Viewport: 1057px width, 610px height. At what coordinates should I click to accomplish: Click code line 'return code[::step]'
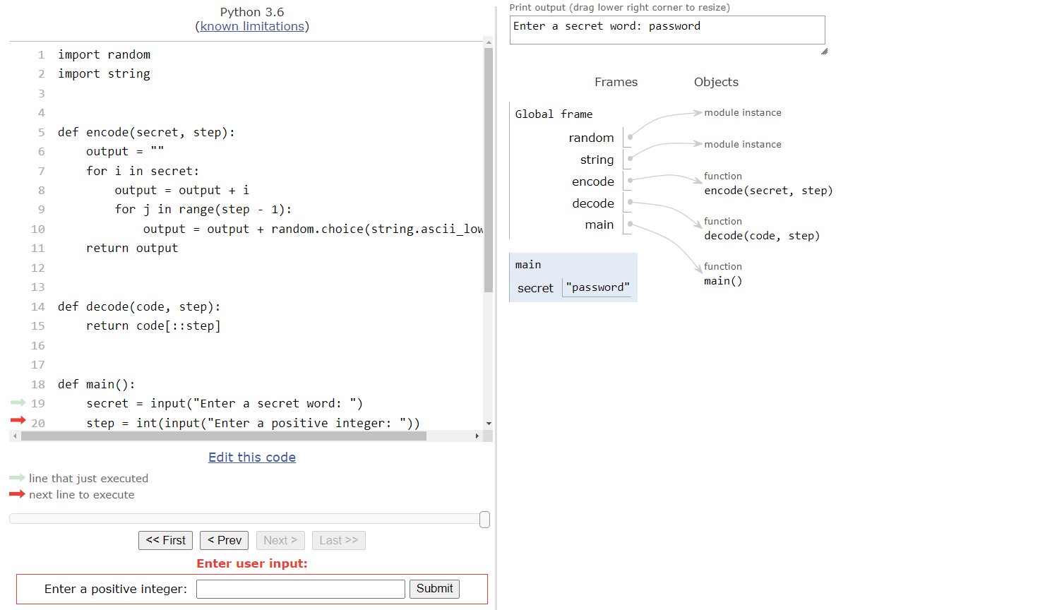[x=153, y=325]
